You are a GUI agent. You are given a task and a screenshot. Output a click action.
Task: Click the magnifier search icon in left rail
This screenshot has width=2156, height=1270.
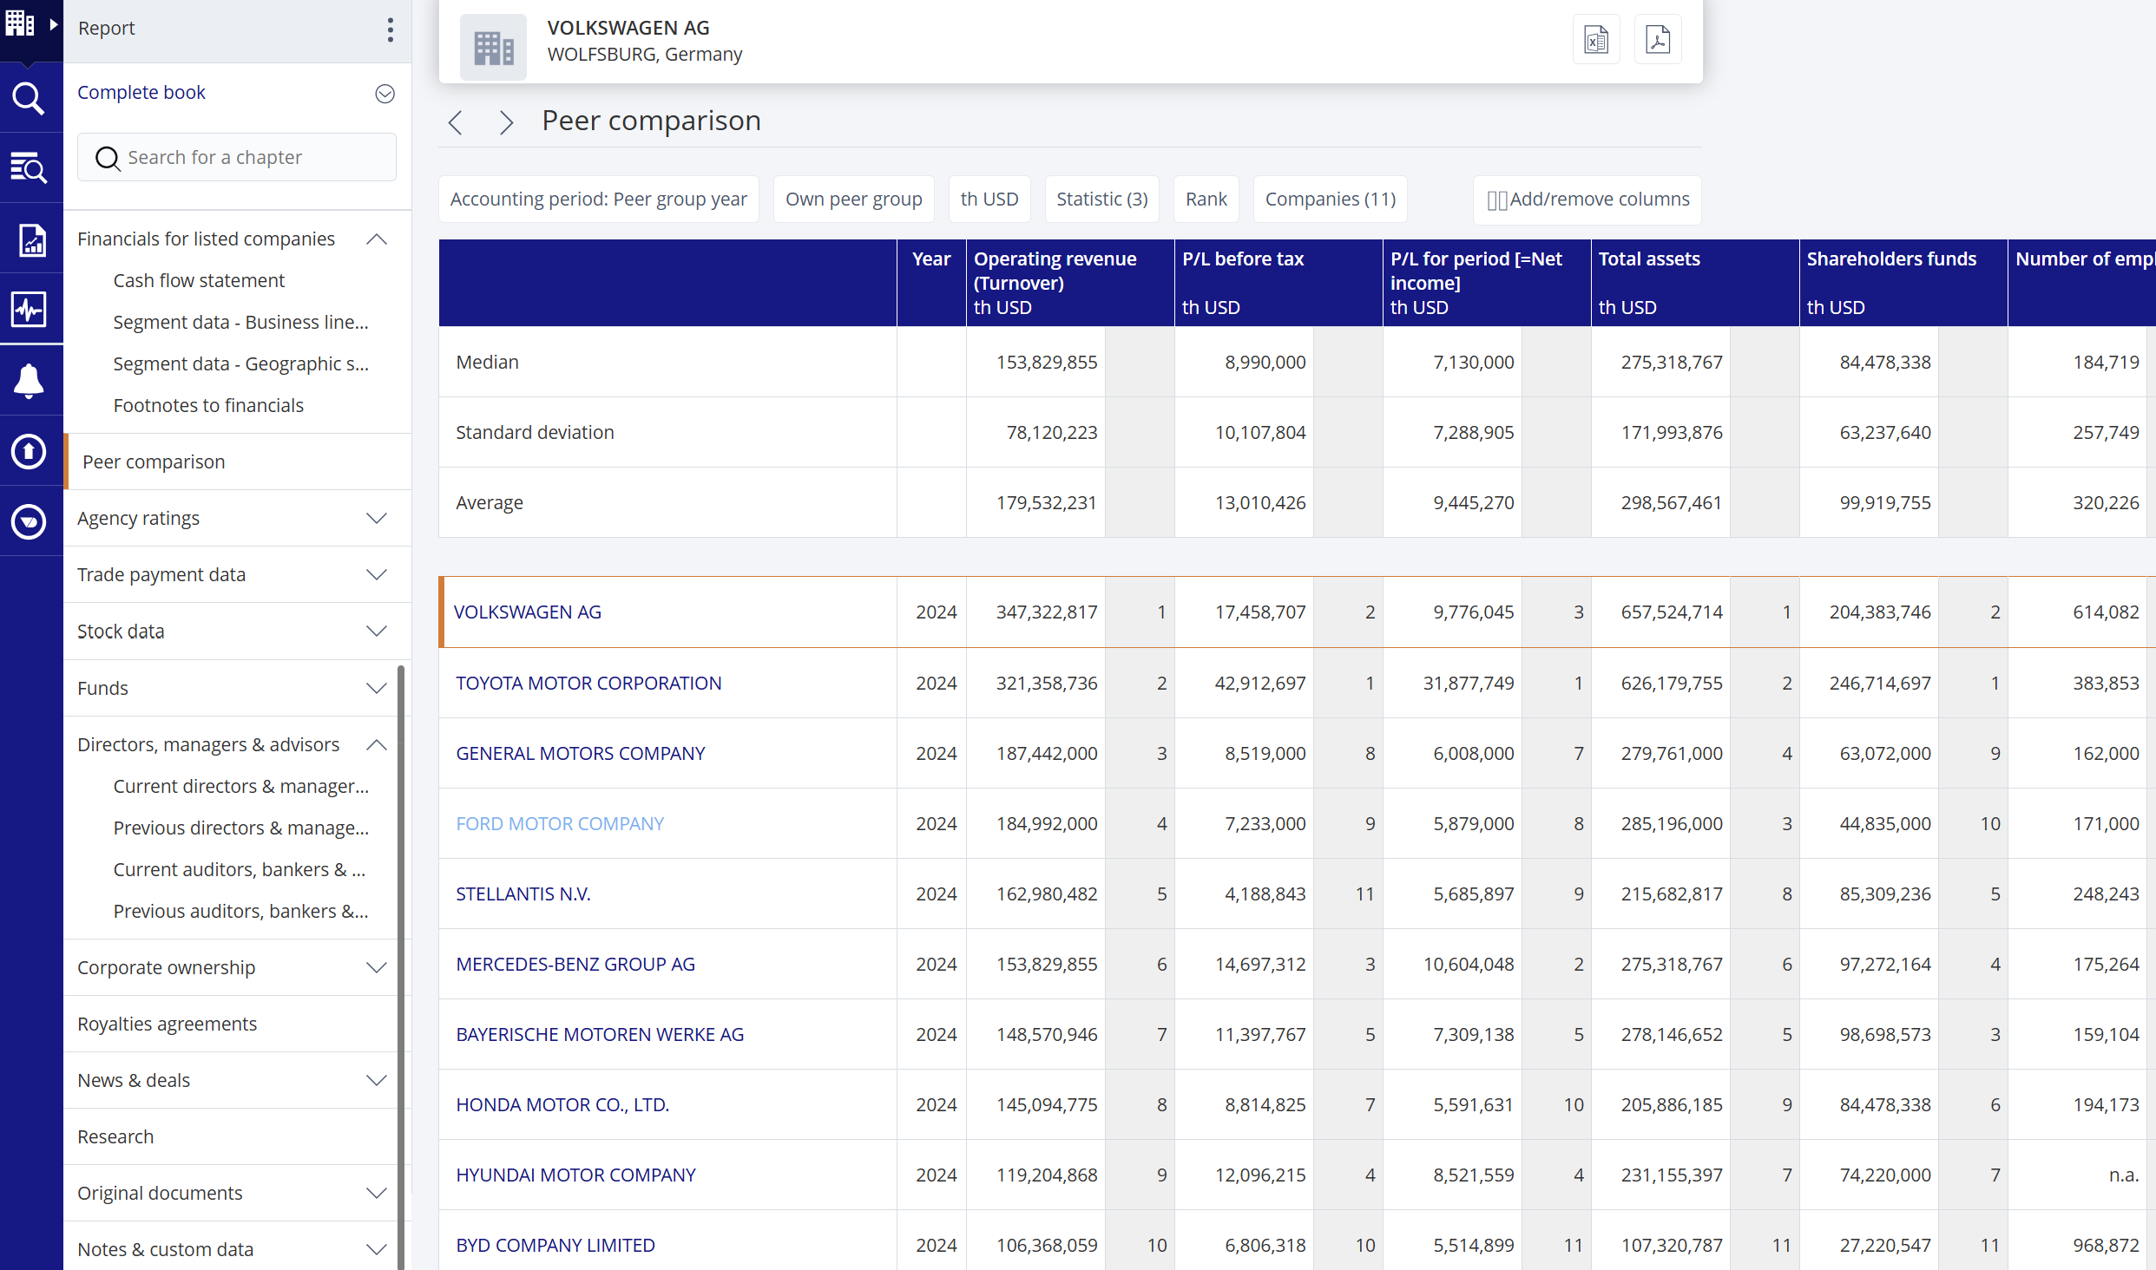pyautogui.click(x=29, y=98)
